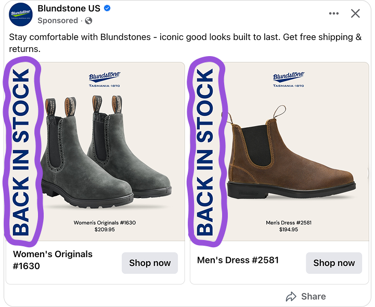375x307 pixels.
Task: Shop now for Women's Originals #1630
Action: (x=150, y=263)
